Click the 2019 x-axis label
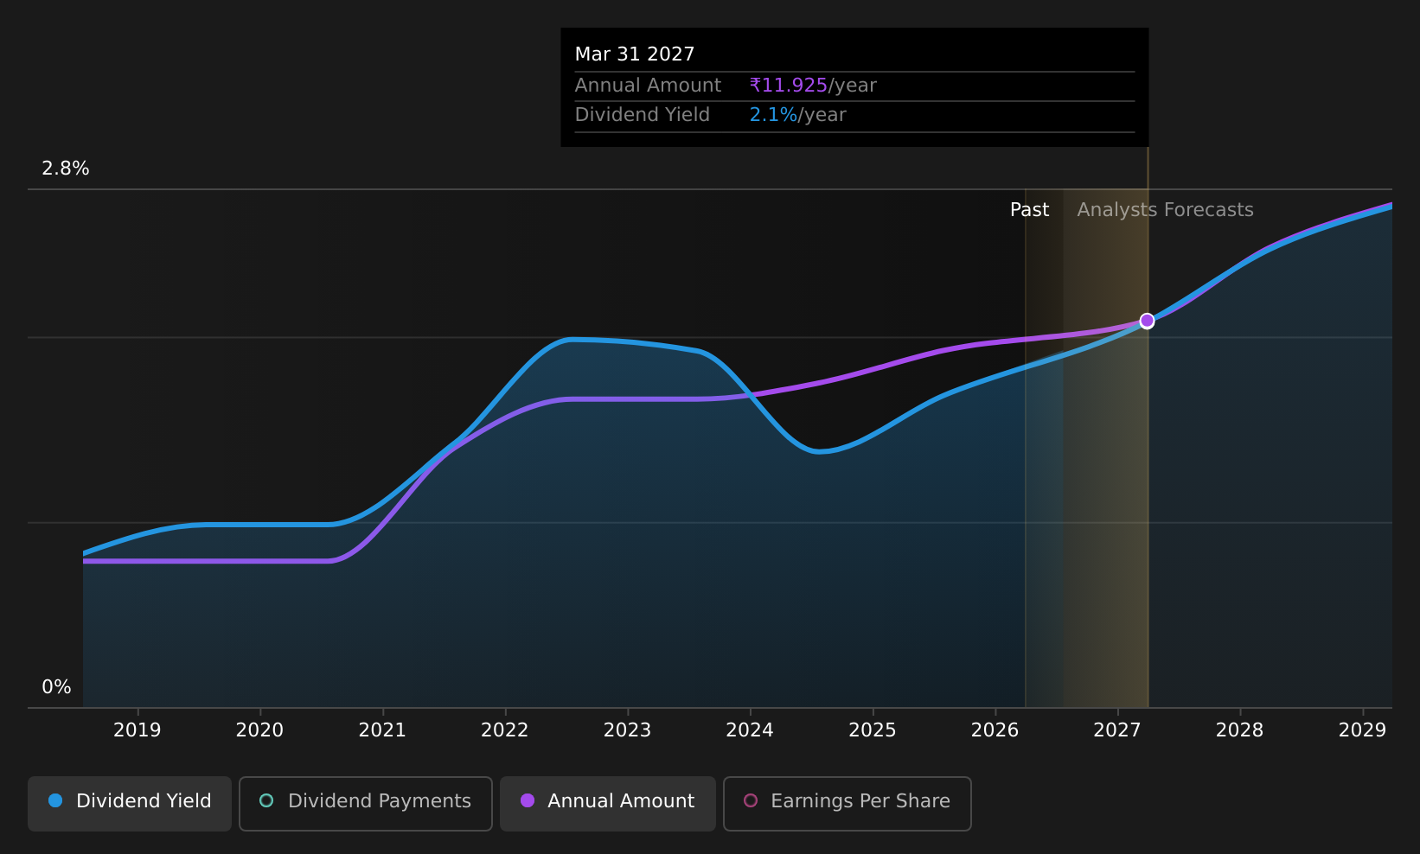Screen dimensions: 1420x854 [138, 730]
